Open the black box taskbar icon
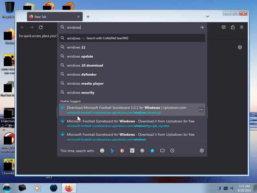 tap(22, 188)
